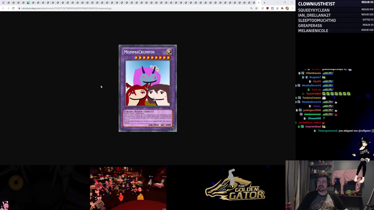The width and height of the screenshot is (374, 210).
Task: Click Chrono945 username in chat
Action: [x=314, y=118]
